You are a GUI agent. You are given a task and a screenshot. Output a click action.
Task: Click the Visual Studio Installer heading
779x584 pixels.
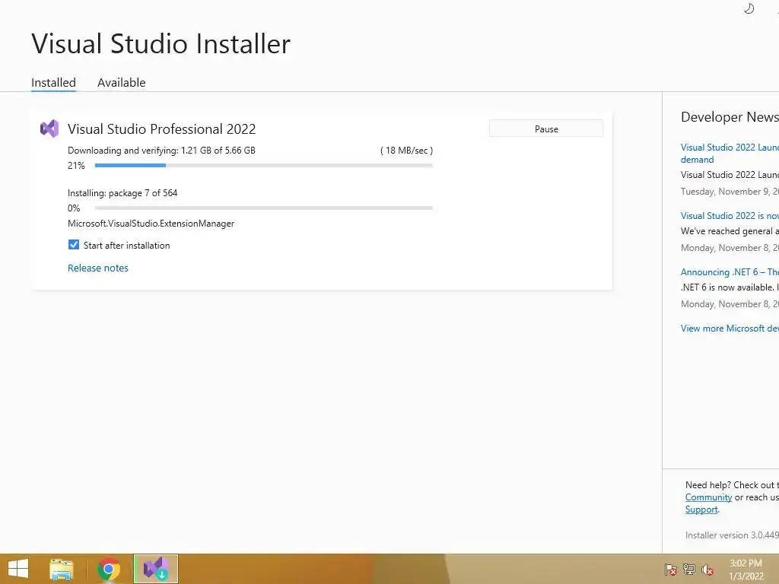pyautogui.click(x=161, y=43)
